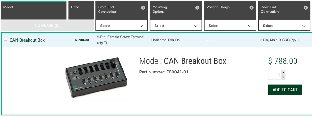Select the large $ 788.00 price above quantity
The width and height of the screenshot is (312, 117).
(x=283, y=61)
